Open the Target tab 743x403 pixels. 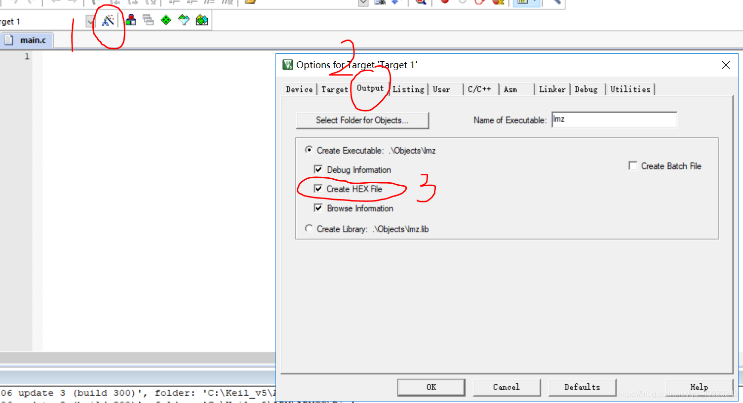[x=335, y=89]
